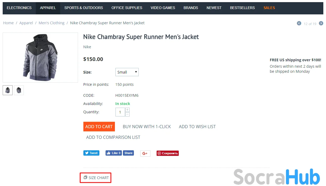Open Men's Clothing breadcrumb link
This screenshot has width=326, height=186.
click(x=52, y=23)
